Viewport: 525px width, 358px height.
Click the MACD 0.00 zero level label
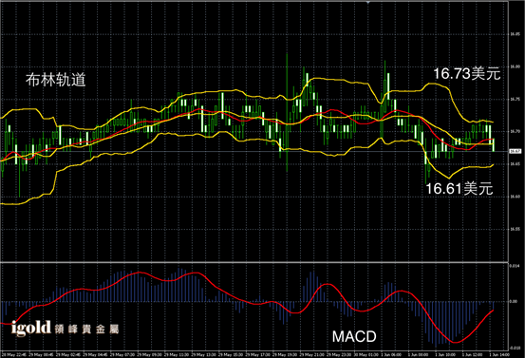coord(514,301)
